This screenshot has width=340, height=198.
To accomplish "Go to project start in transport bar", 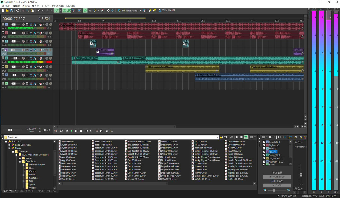I will [87, 131].
